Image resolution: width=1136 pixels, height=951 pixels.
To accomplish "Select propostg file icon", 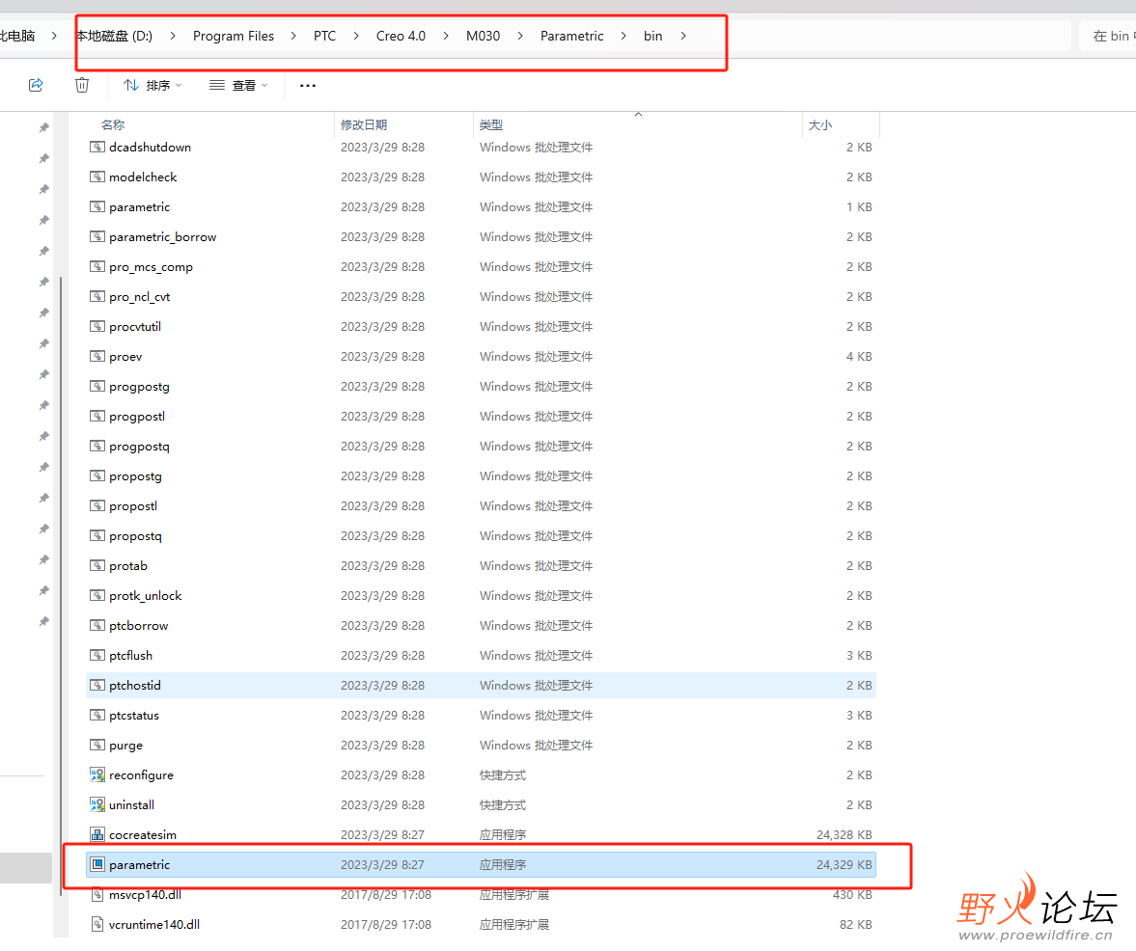I will coord(97,476).
